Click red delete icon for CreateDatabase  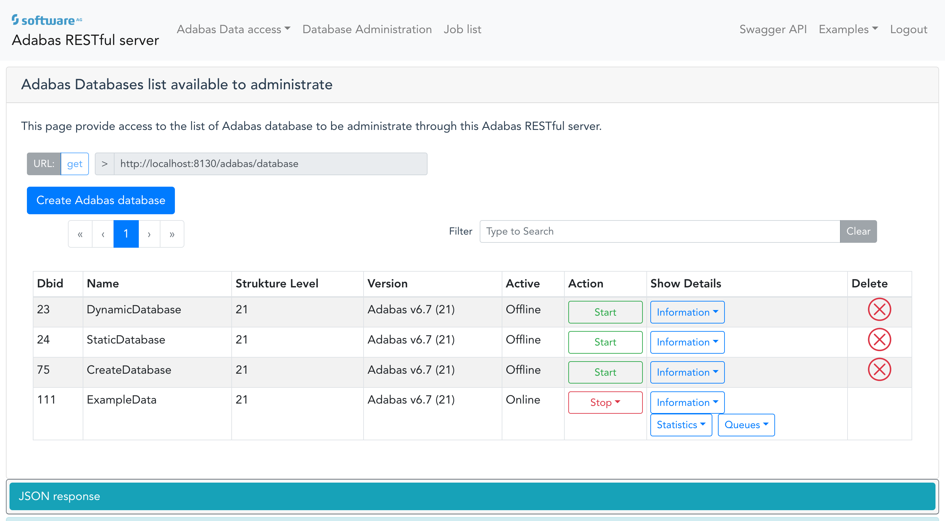click(879, 369)
